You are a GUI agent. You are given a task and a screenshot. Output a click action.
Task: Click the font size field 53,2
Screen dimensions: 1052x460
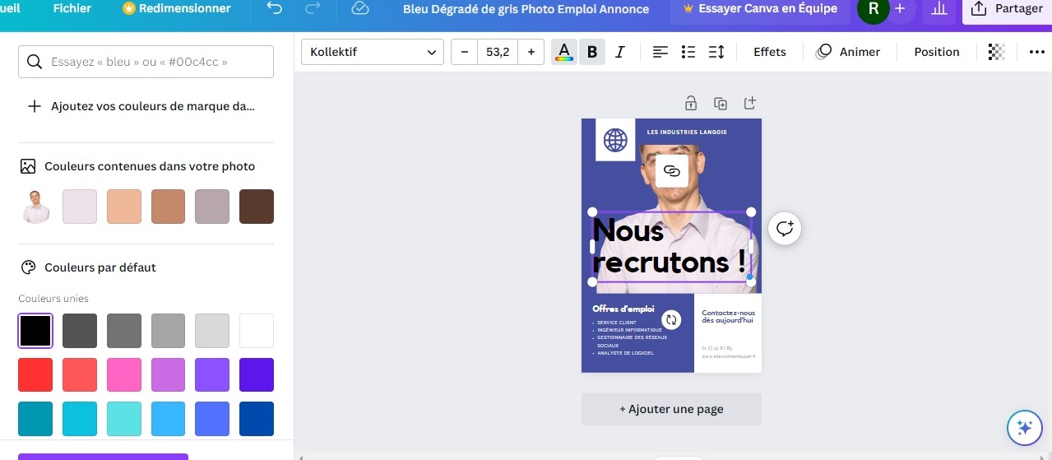tap(498, 52)
